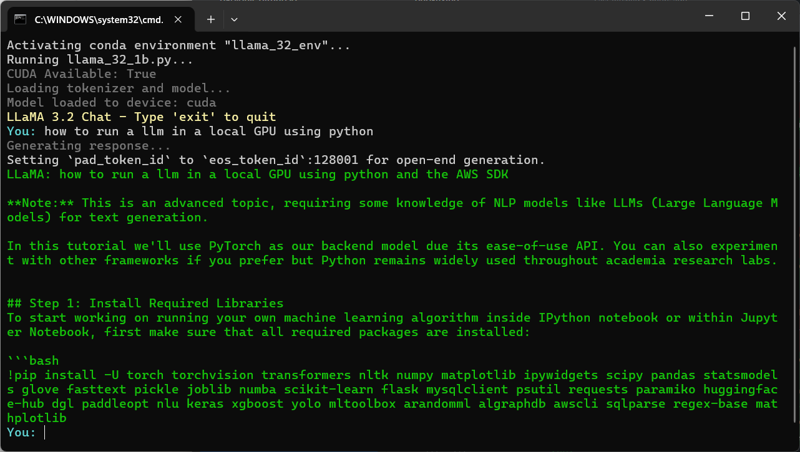Click the 'To start working on running your own' line
The image size is (800, 452).
click(x=393, y=318)
